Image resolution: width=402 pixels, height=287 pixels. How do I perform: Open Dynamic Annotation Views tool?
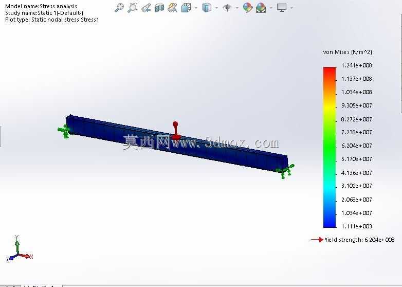173,8
